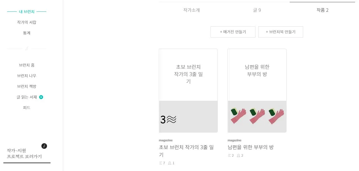
Task: Click the black brunch 'b' icon near 작가-지원 link
Action: point(44,146)
